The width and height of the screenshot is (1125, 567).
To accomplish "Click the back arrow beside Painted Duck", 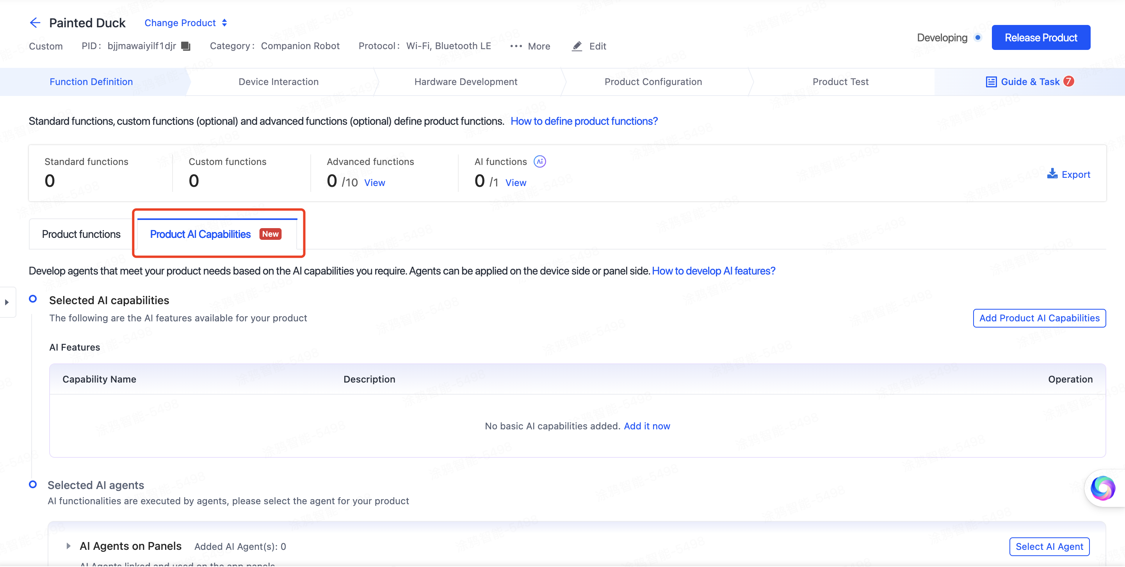I will [x=35, y=23].
